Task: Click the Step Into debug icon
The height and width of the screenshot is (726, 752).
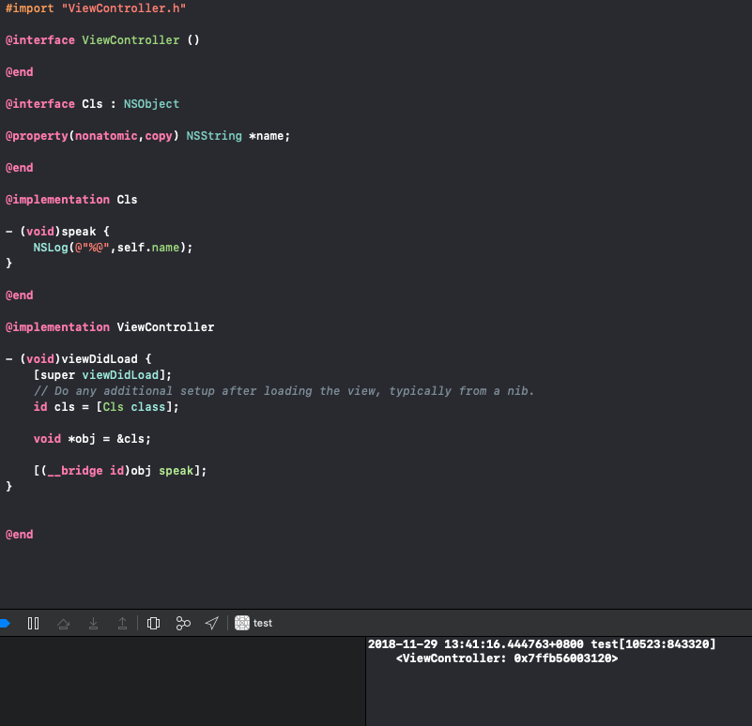Action: pyautogui.click(x=93, y=623)
